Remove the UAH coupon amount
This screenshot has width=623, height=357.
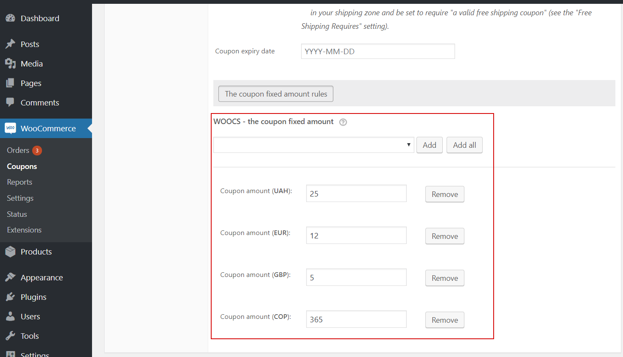(445, 194)
